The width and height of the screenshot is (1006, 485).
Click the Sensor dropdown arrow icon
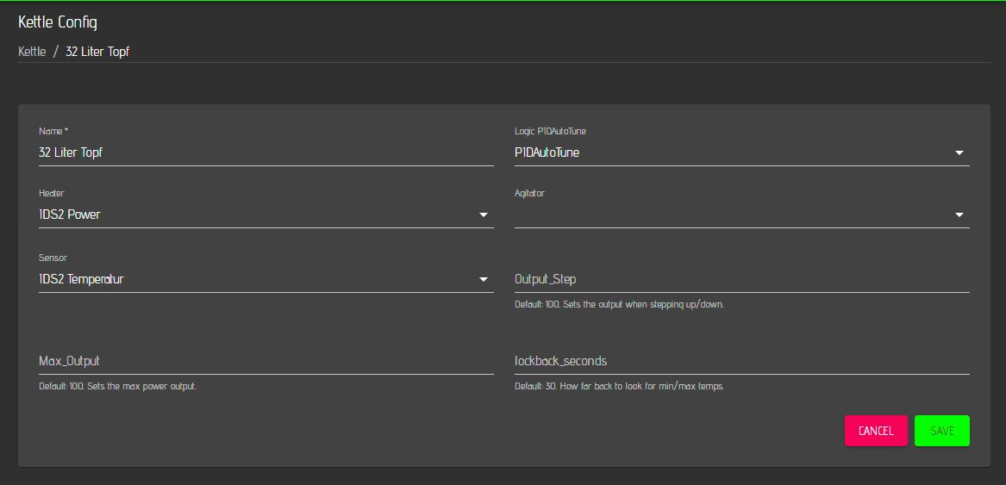(x=484, y=280)
